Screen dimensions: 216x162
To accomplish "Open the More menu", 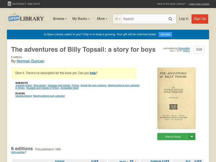I will (102, 19).
